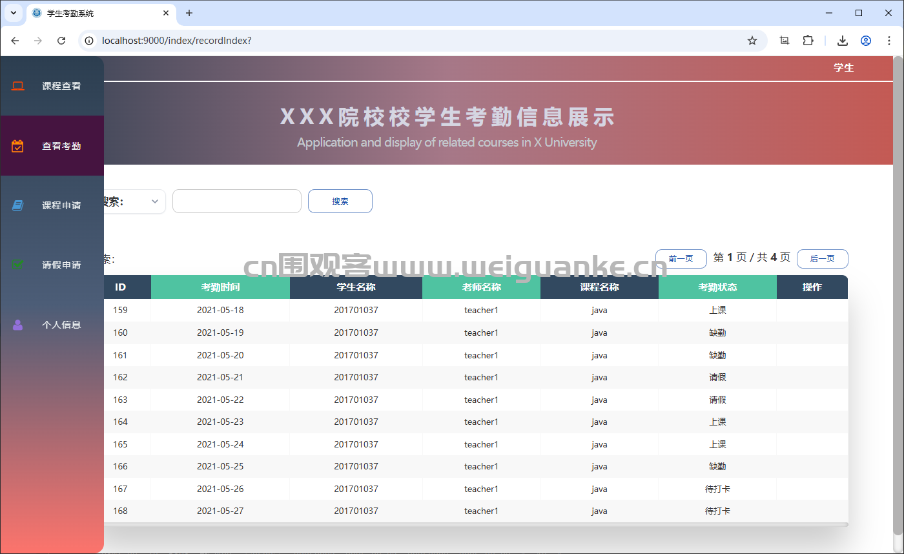Go to the next page with 后一页
The width and height of the screenshot is (904, 554).
pos(822,258)
